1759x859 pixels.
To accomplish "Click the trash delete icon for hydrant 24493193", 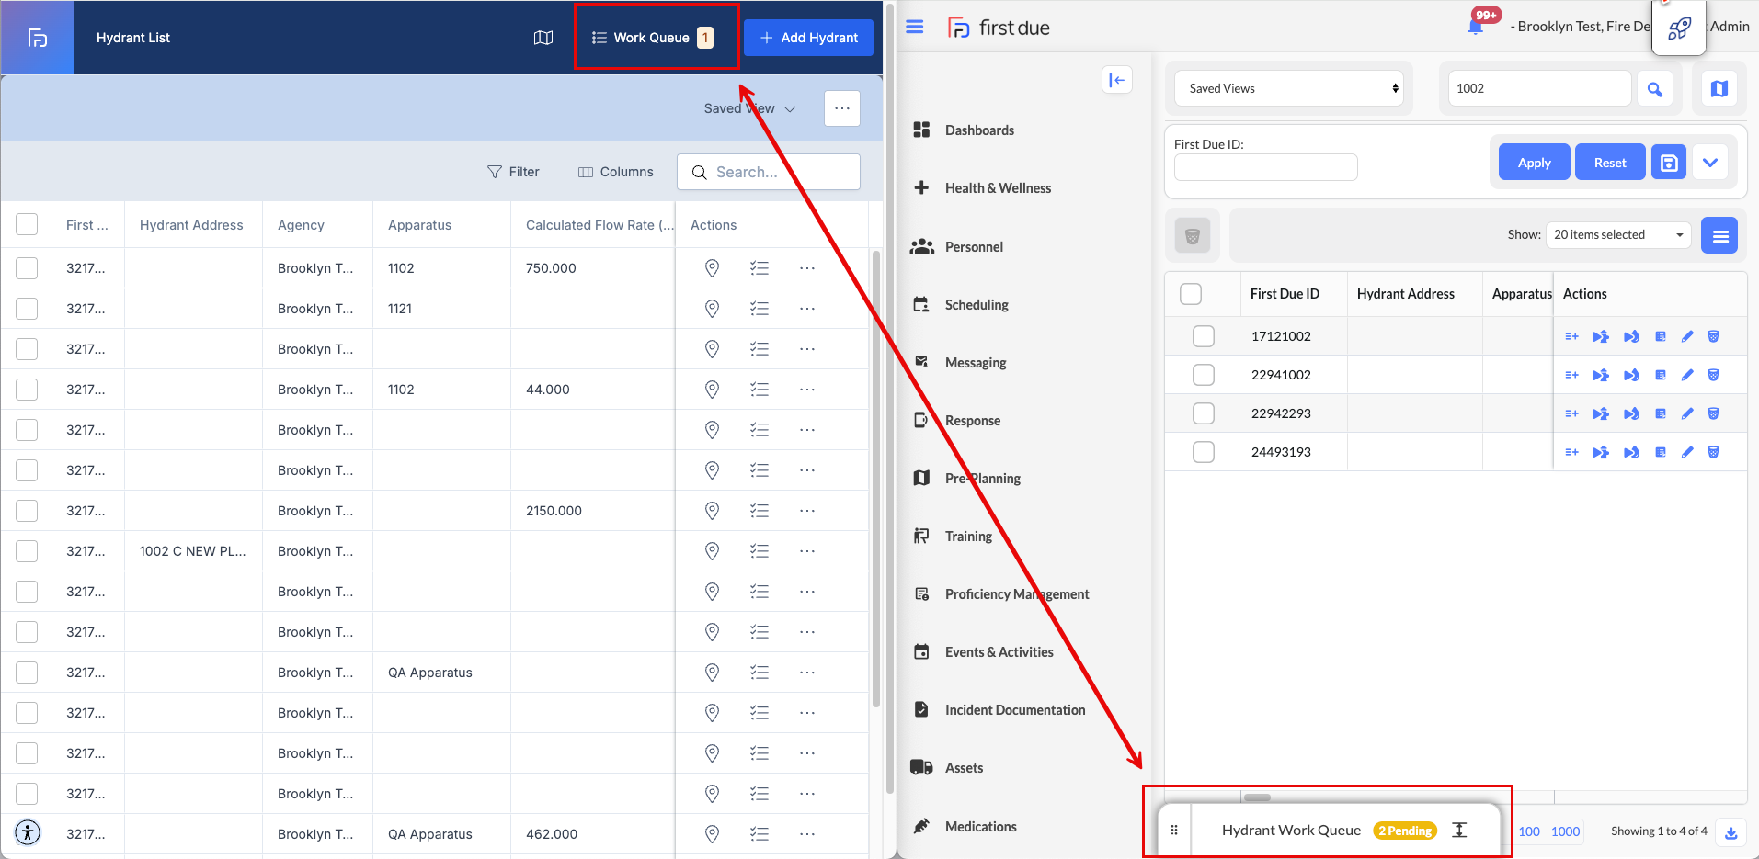I will point(1713,452).
